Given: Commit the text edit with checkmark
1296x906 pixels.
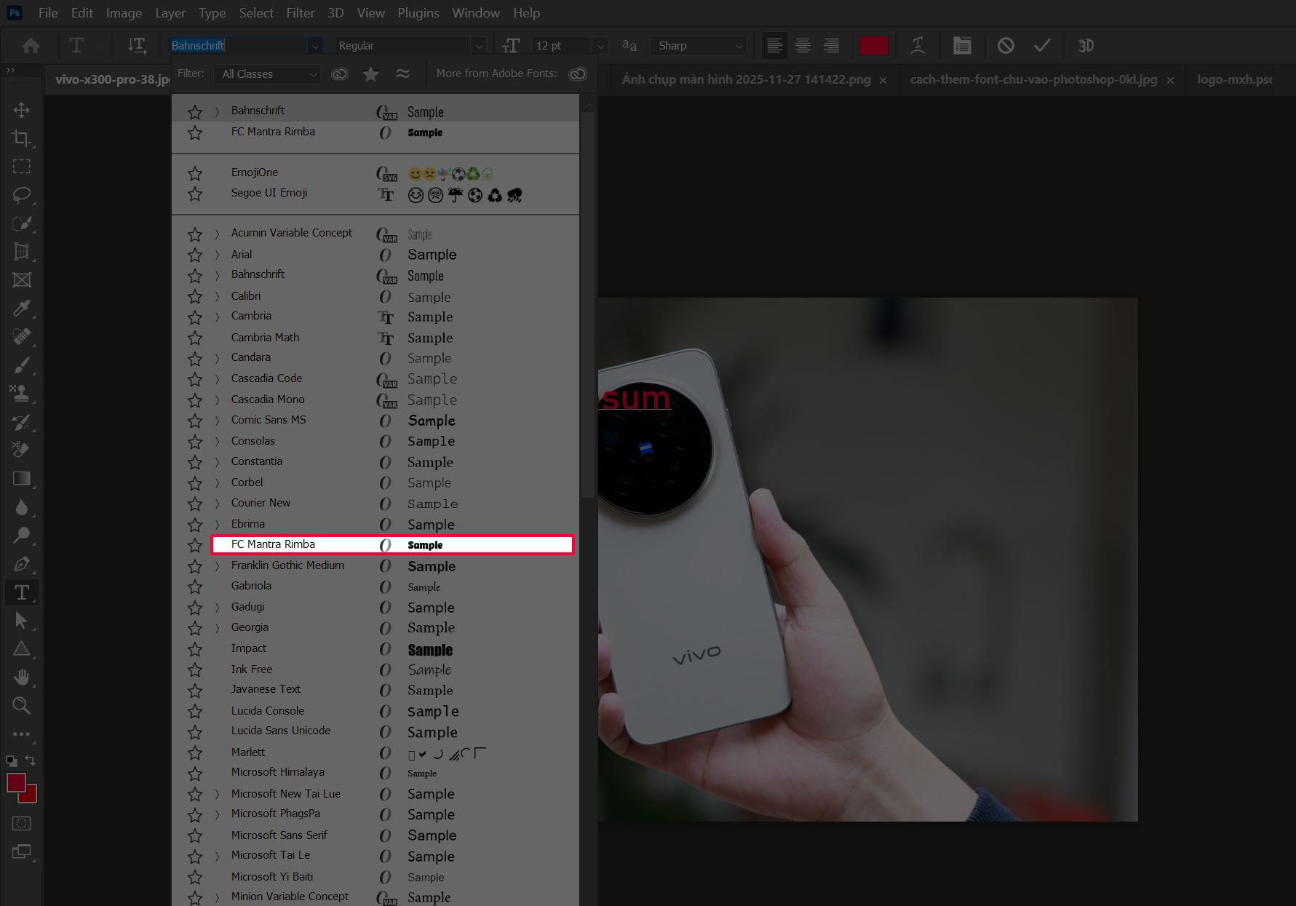Looking at the screenshot, I should click(x=1043, y=45).
